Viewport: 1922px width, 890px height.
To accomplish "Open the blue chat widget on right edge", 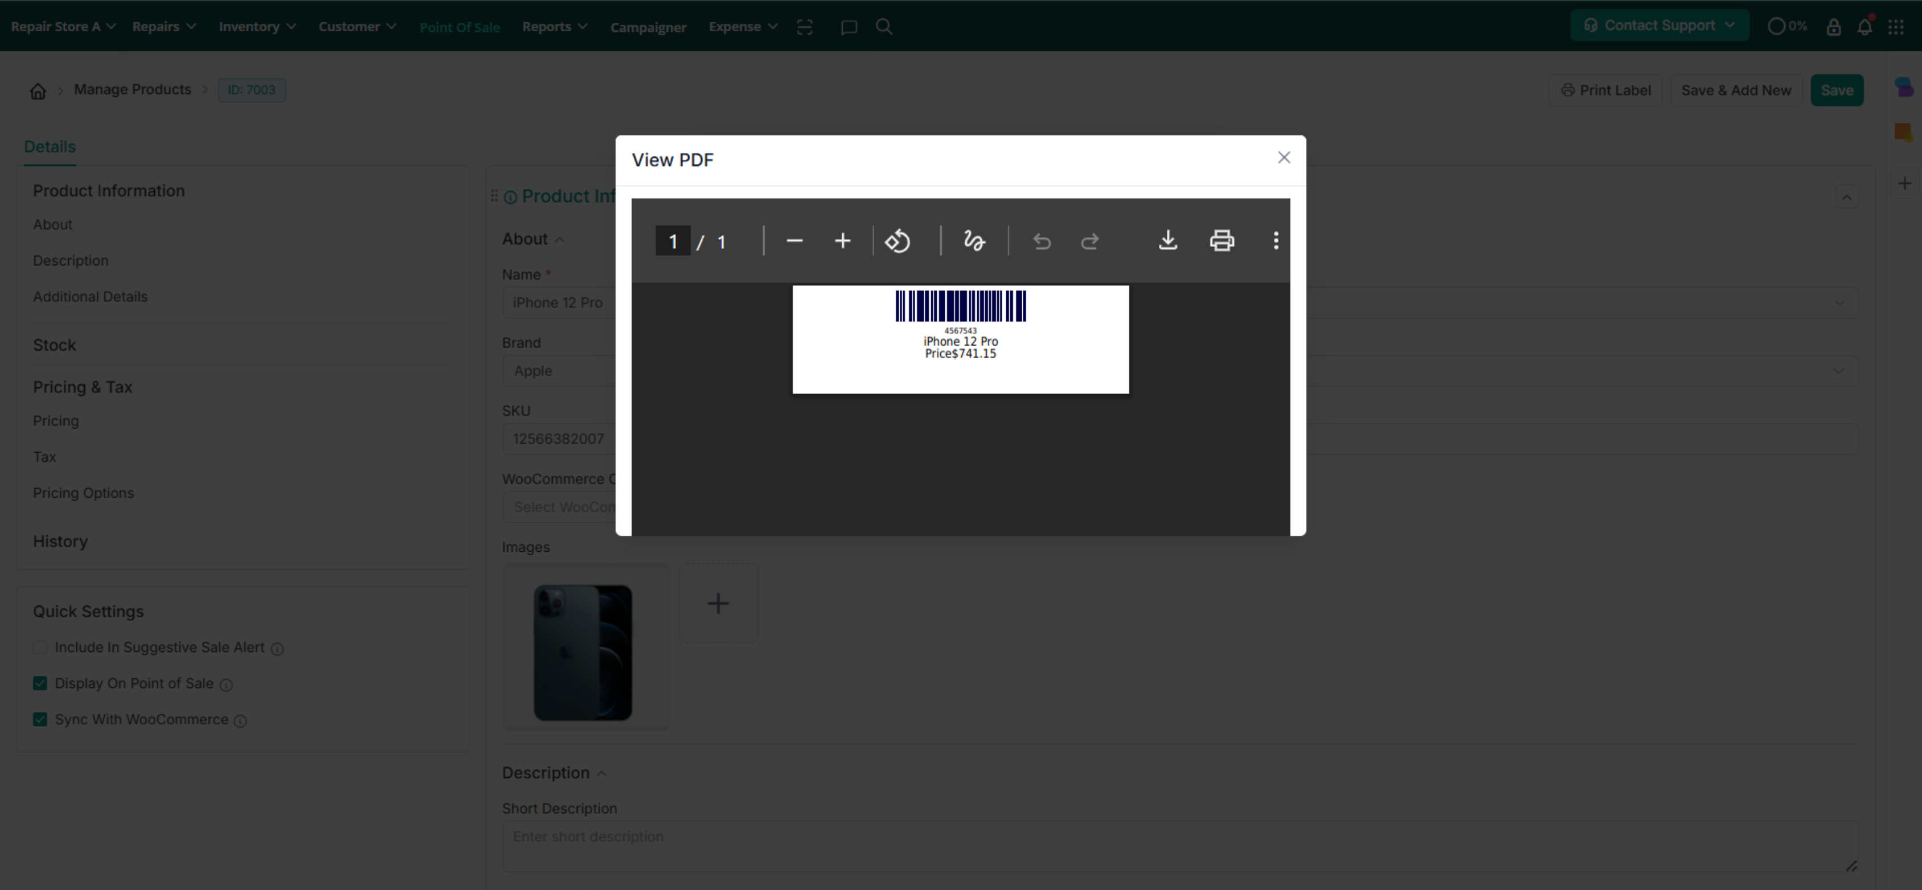I will 1904,87.
